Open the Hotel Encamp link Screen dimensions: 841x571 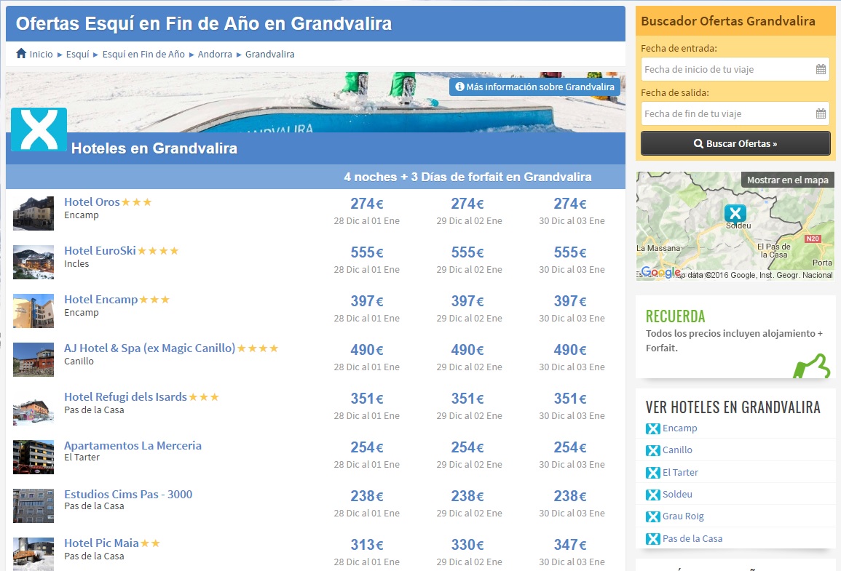pos(100,300)
